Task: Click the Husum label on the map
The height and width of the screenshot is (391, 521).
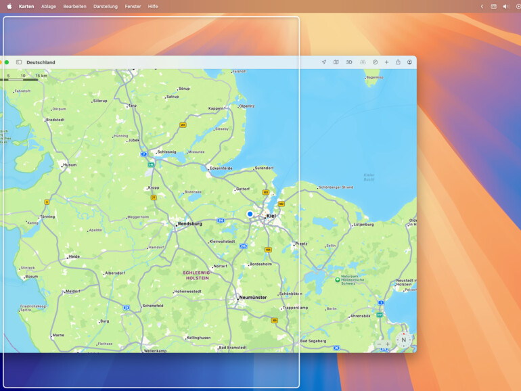Action: click(70, 165)
